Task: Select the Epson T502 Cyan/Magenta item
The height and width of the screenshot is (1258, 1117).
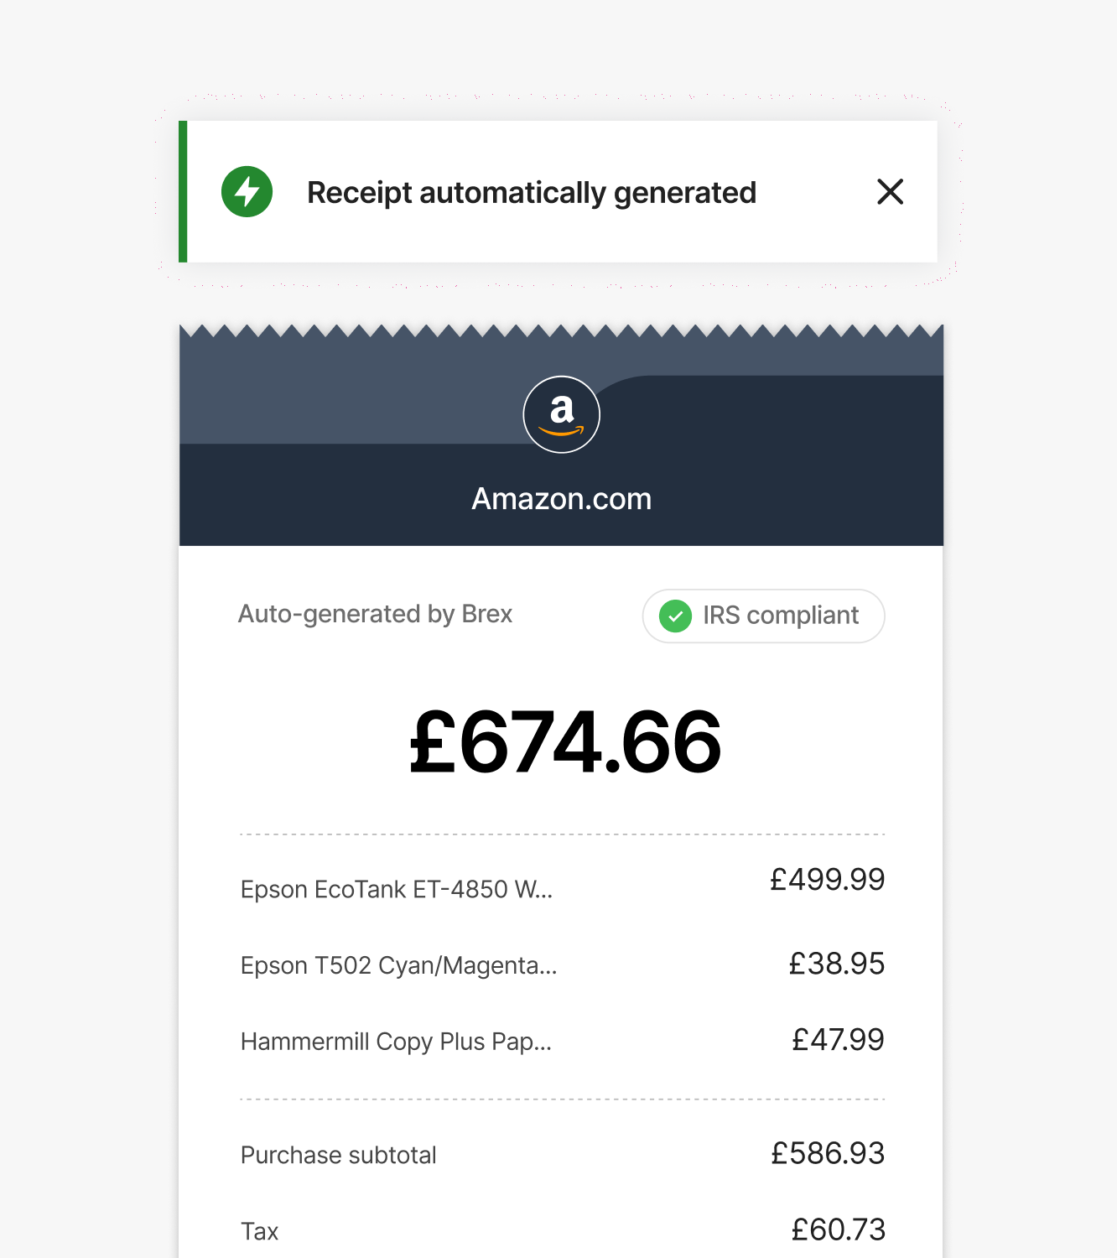Action: click(x=398, y=965)
